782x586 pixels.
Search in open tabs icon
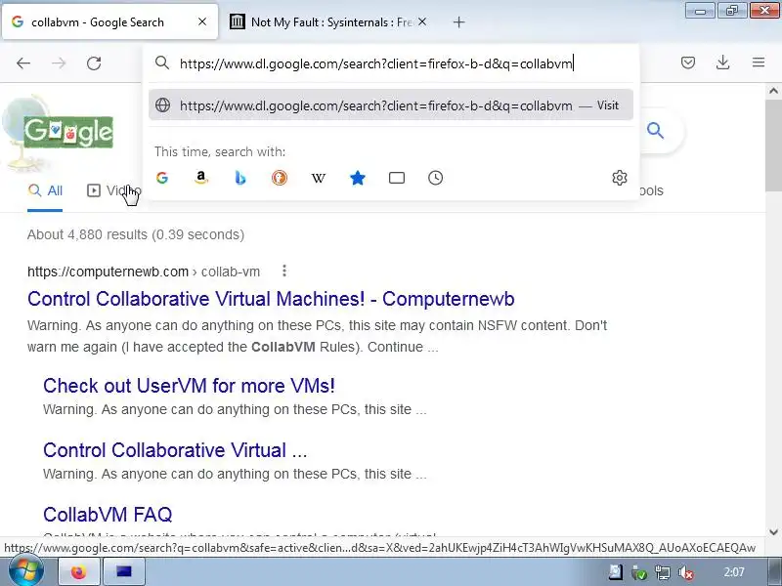(397, 178)
